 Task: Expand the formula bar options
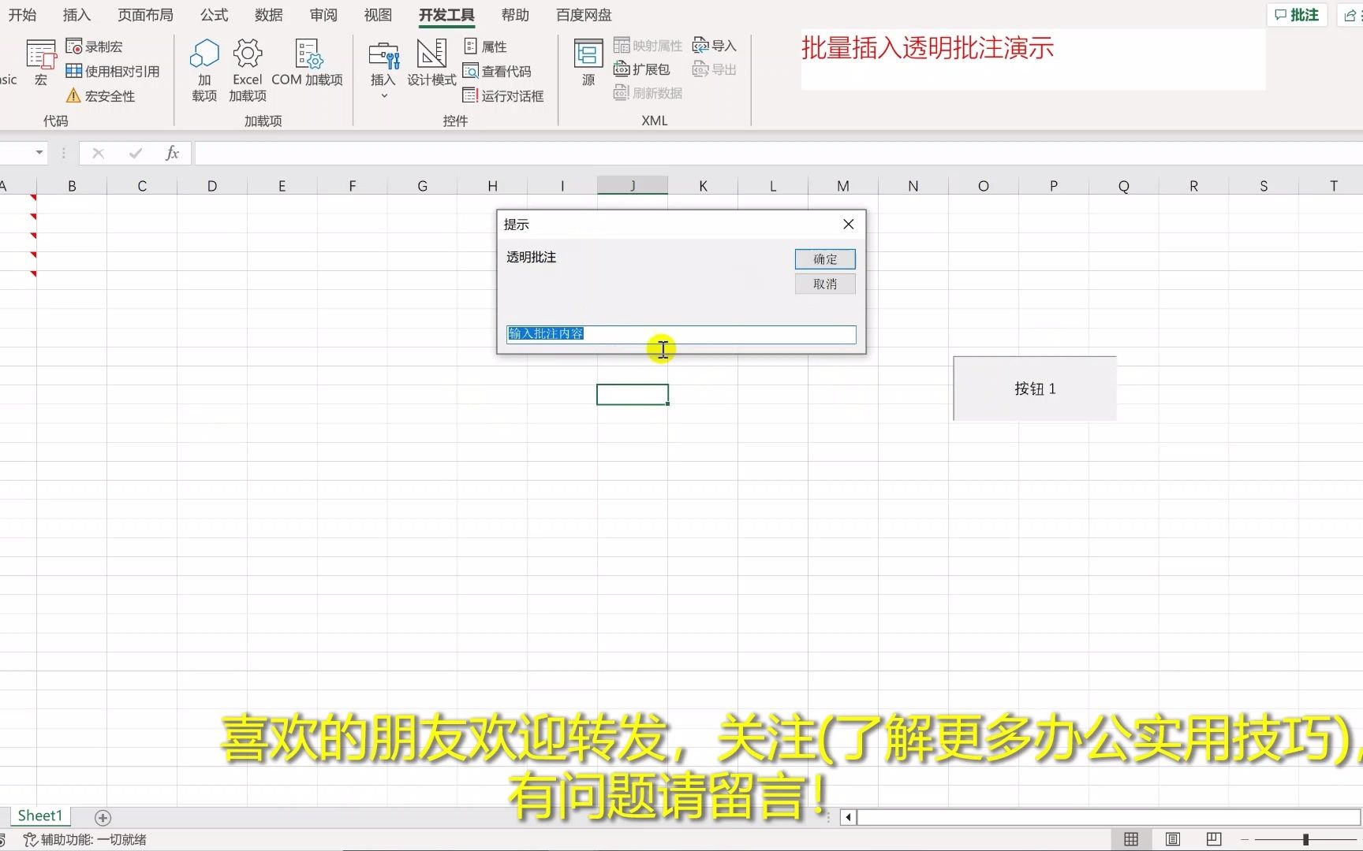(63, 153)
